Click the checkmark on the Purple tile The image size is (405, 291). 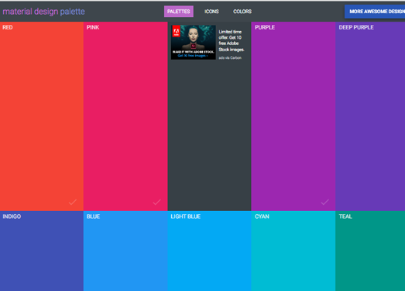pos(325,202)
